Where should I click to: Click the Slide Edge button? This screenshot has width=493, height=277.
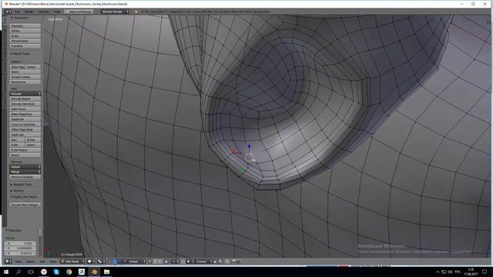[18, 67]
